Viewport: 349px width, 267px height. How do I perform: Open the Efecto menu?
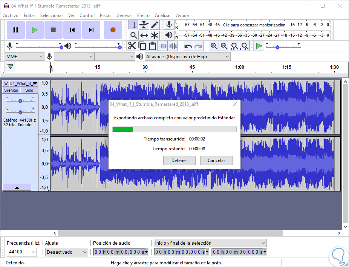[x=143, y=15]
